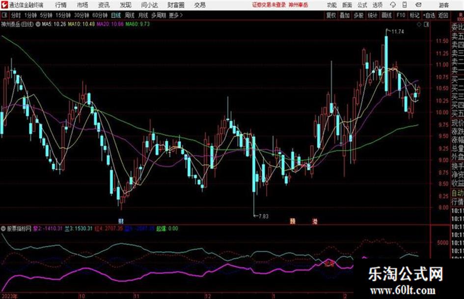Click the 自动 label in the side panel
Viewport: 464px width, 299px height.
pyautogui.click(x=458, y=193)
